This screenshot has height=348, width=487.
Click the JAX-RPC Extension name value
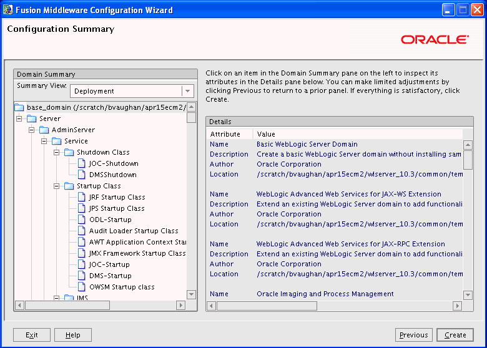351,244
